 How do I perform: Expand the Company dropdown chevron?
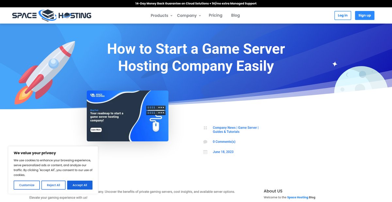point(200,16)
